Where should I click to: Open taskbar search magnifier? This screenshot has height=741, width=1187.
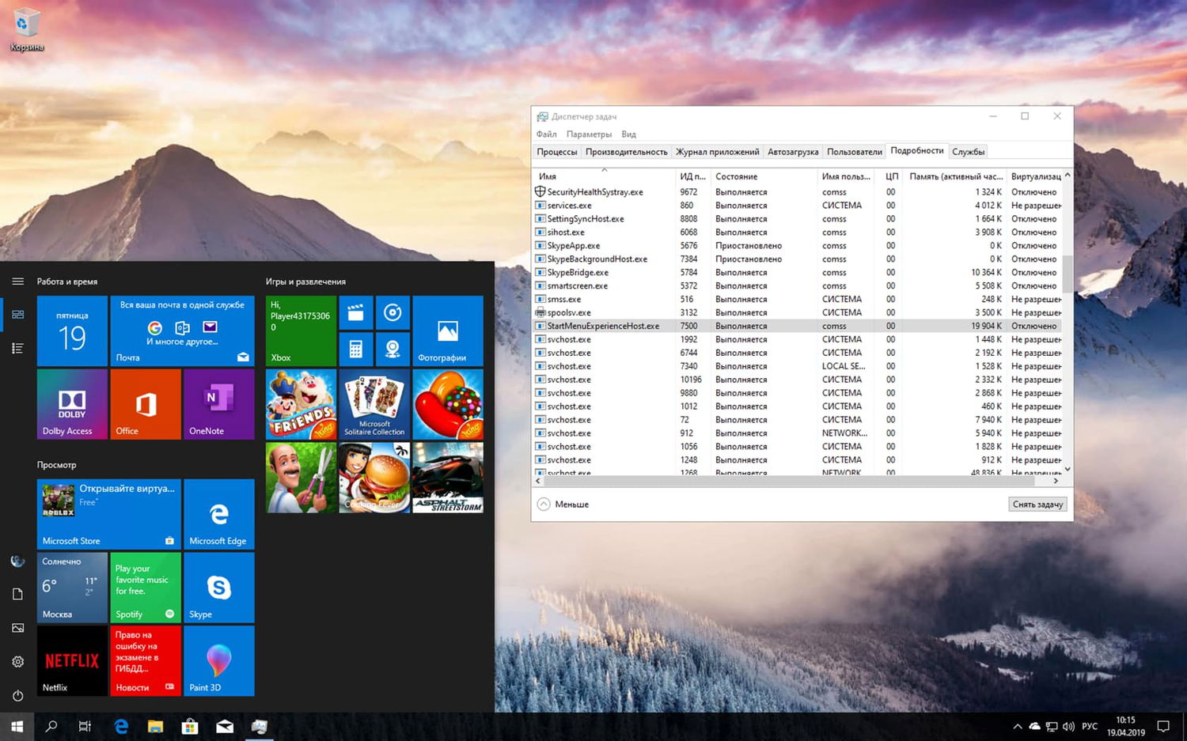51,726
